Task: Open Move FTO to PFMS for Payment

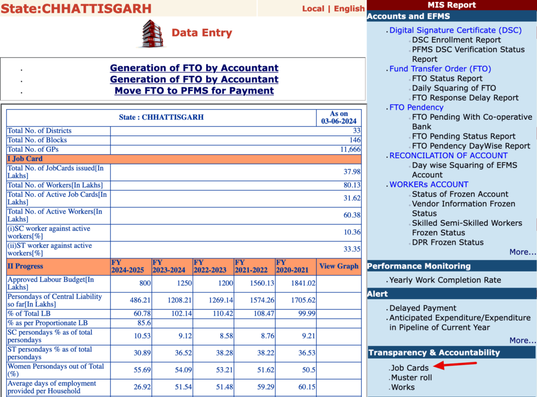Action: [194, 90]
